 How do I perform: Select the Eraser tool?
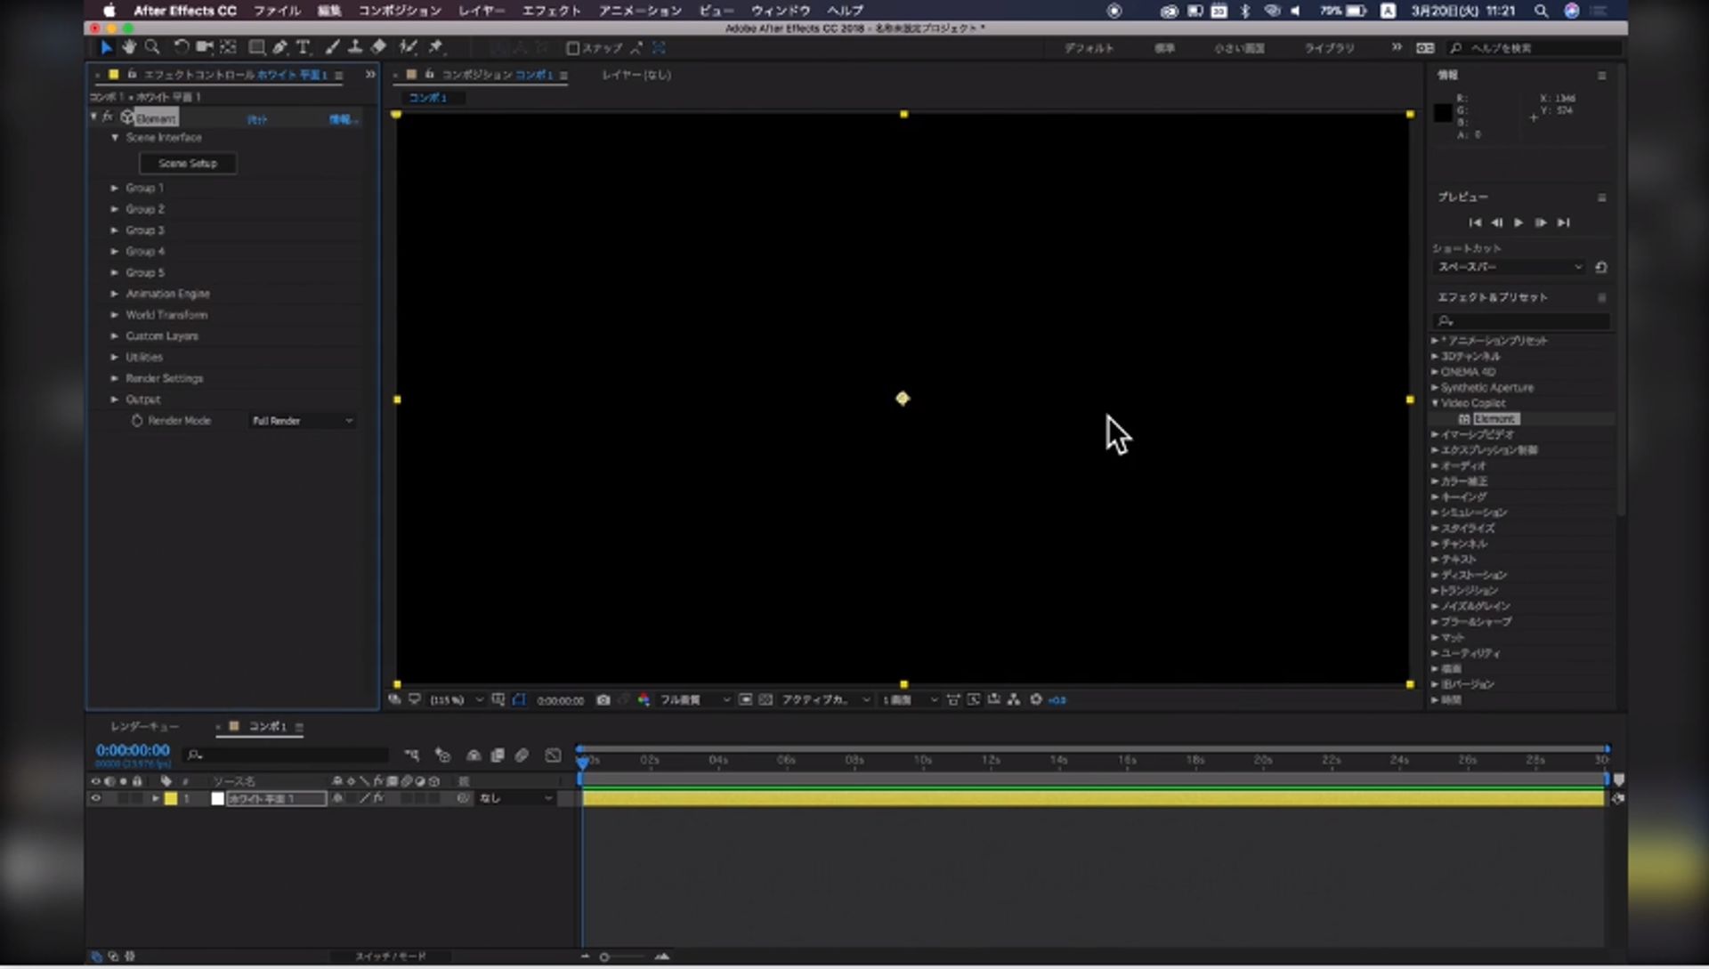378,48
